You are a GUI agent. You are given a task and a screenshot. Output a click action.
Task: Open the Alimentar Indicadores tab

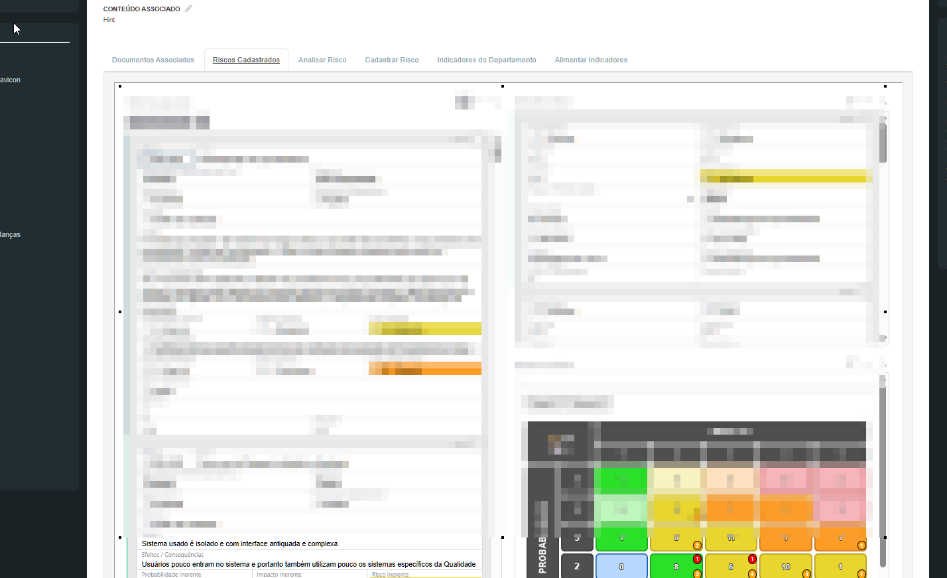pos(591,60)
